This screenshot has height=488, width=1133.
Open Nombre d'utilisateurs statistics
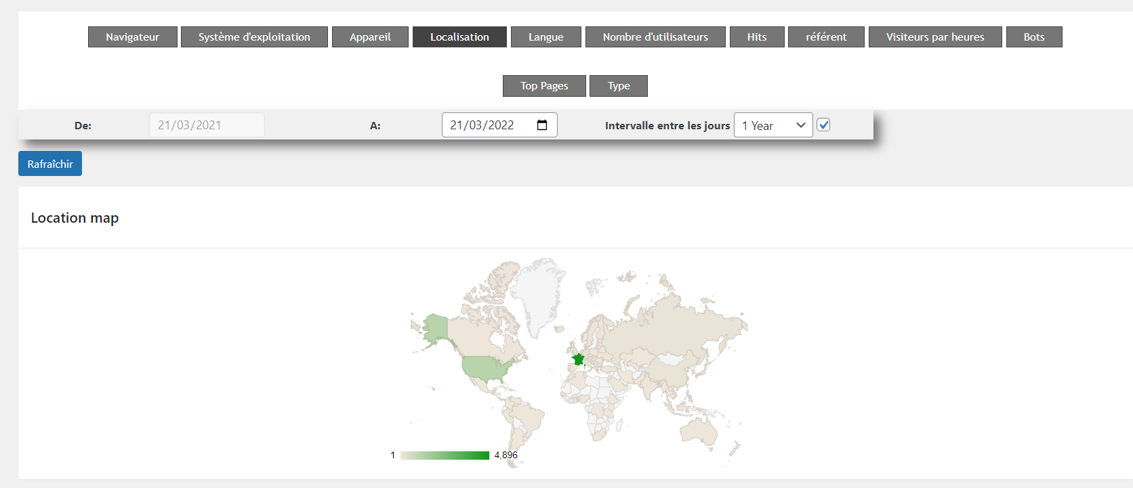coord(655,37)
